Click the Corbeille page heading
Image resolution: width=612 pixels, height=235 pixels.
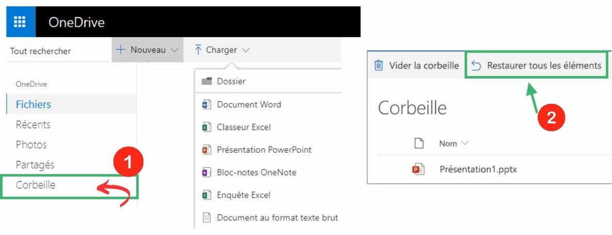[x=412, y=108]
